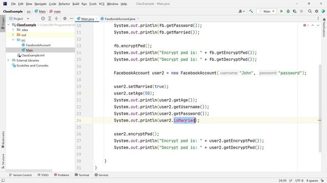327x183 pixels.
Task: Click the Build project hammer icon
Action: click(x=251, y=11)
